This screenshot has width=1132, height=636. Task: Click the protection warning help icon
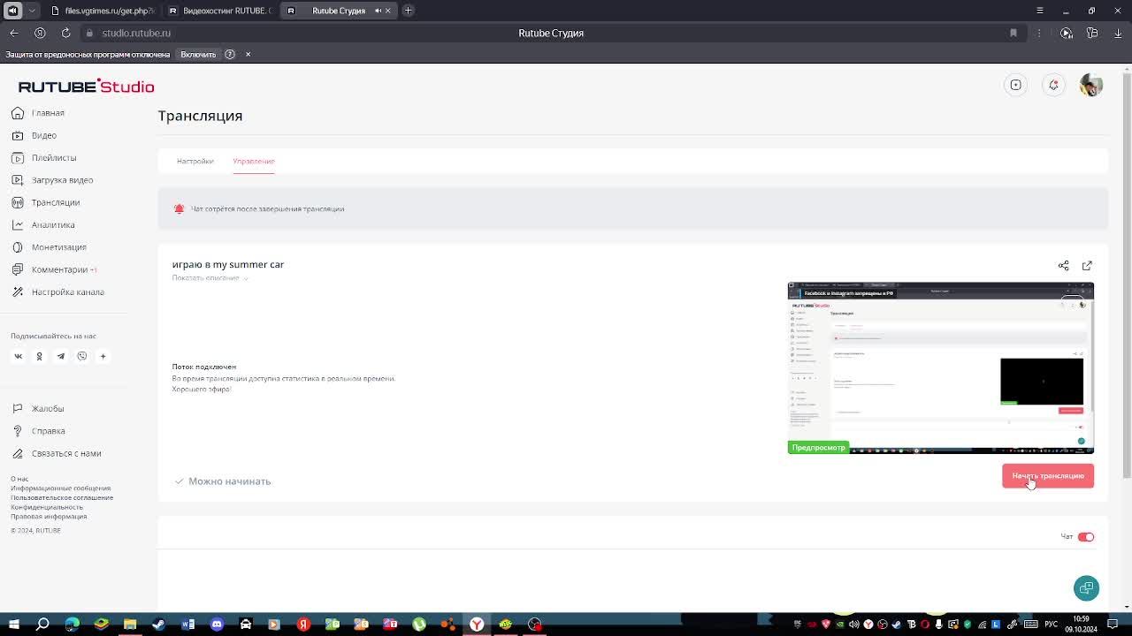click(x=230, y=55)
